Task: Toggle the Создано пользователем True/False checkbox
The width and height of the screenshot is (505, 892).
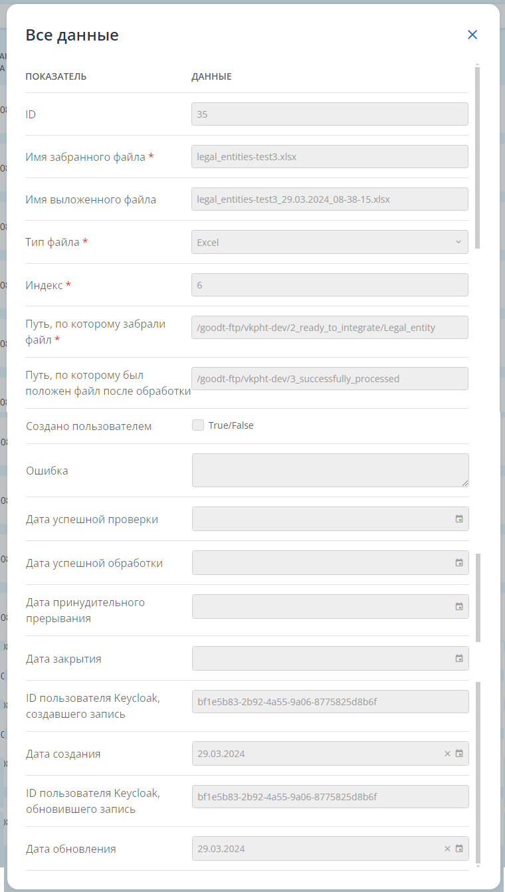Action: click(198, 425)
